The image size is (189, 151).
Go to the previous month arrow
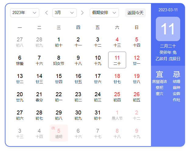point(47,13)
